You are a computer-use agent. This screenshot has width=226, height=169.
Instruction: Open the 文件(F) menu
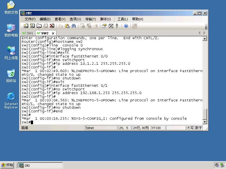pos(30,19)
